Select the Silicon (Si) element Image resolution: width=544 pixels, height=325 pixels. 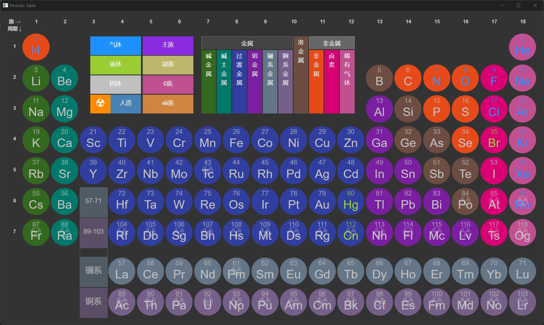pos(408,109)
